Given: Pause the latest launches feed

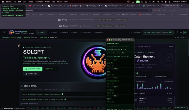Looking at the screenshot, I should coord(170,94).
